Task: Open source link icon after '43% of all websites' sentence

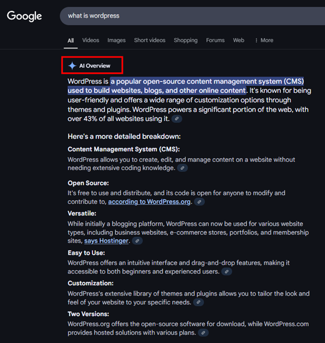Action: 178,119
